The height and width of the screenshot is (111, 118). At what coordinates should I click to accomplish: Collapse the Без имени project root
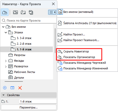(3, 27)
